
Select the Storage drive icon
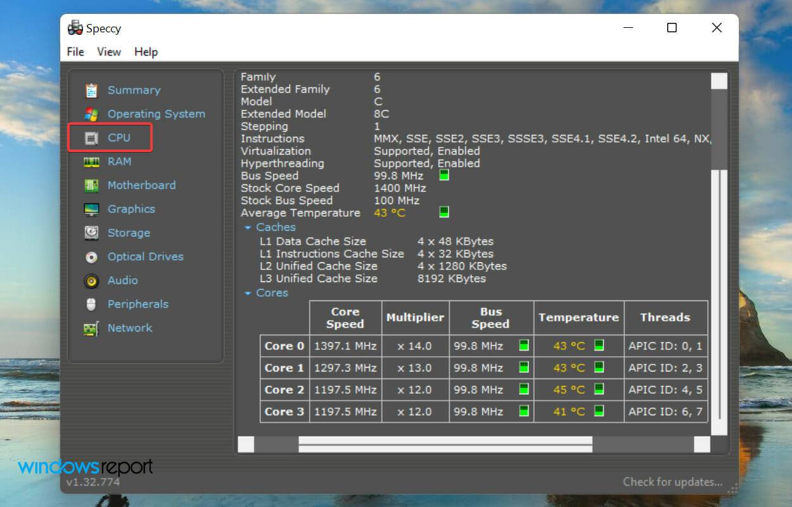[x=91, y=233]
